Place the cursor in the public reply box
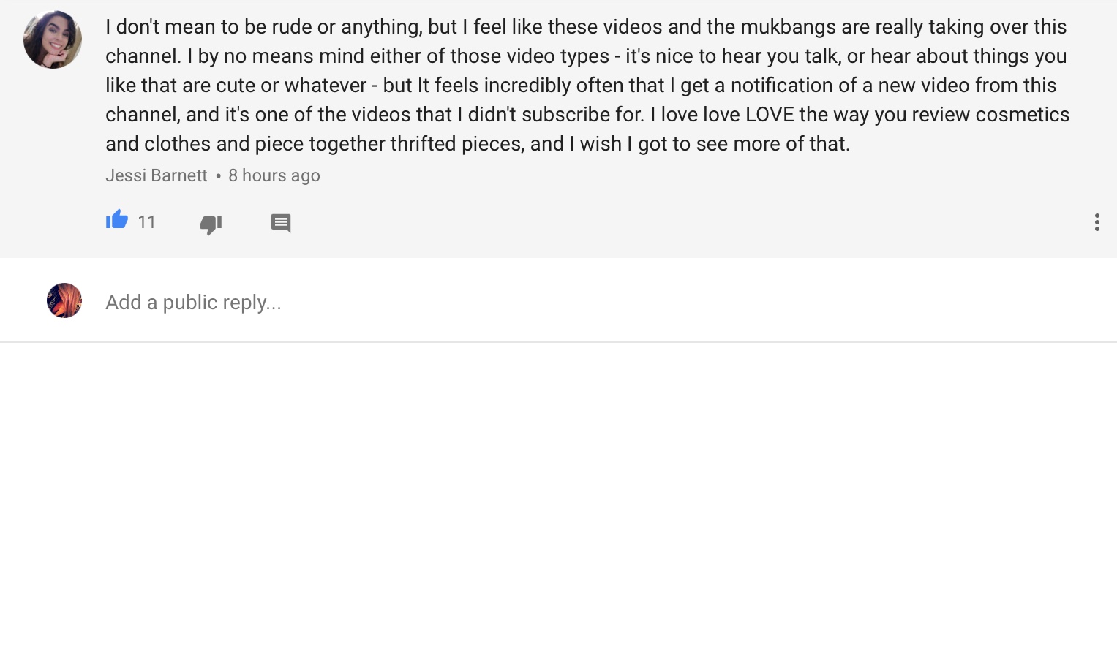1117x663 pixels. 439,303
